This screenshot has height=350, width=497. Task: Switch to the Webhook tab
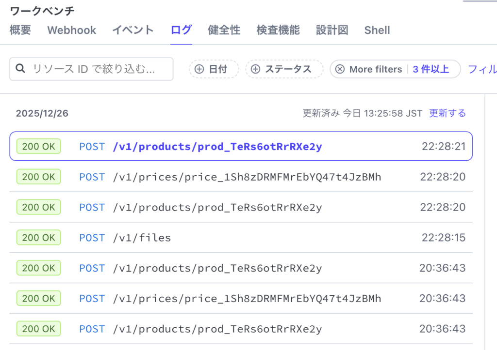point(71,30)
